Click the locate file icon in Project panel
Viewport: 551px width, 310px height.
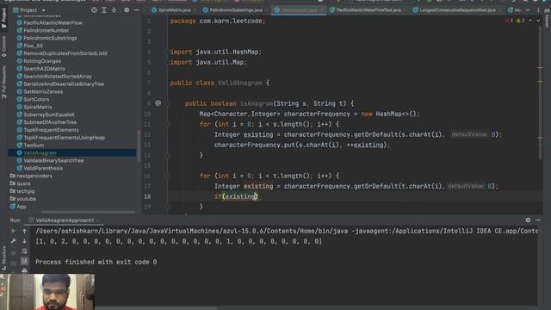point(94,10)
